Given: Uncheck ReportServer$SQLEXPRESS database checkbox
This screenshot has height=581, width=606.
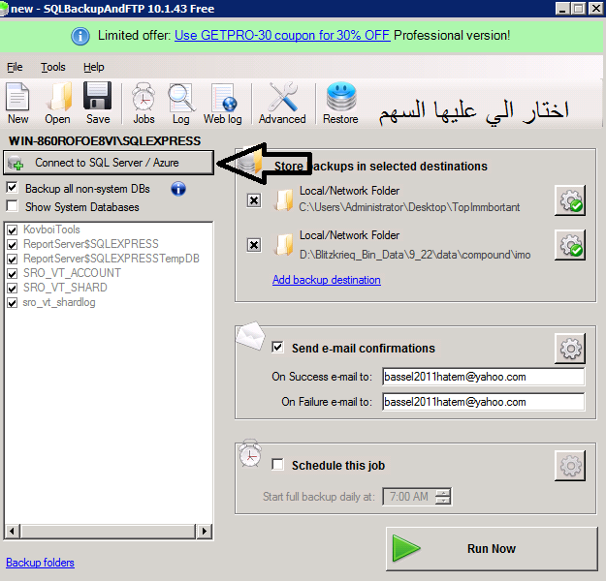Looking at the screenshot, I should point(12,245).
